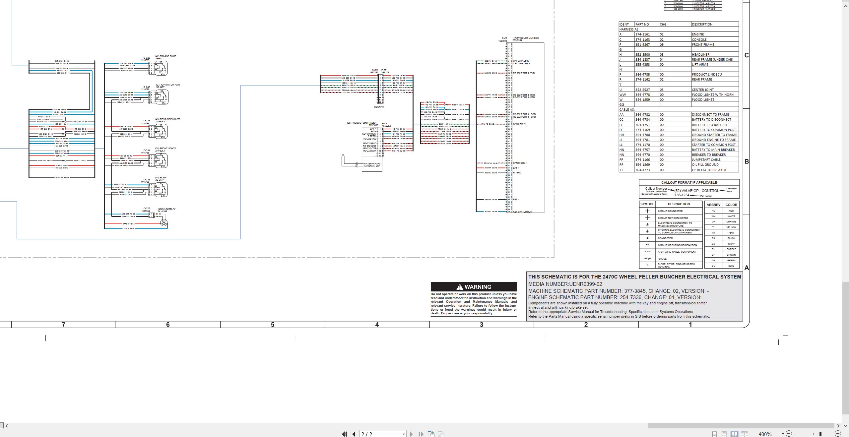
Task: Click the SPLICE symbol legend entry
Action: point(662,259)
